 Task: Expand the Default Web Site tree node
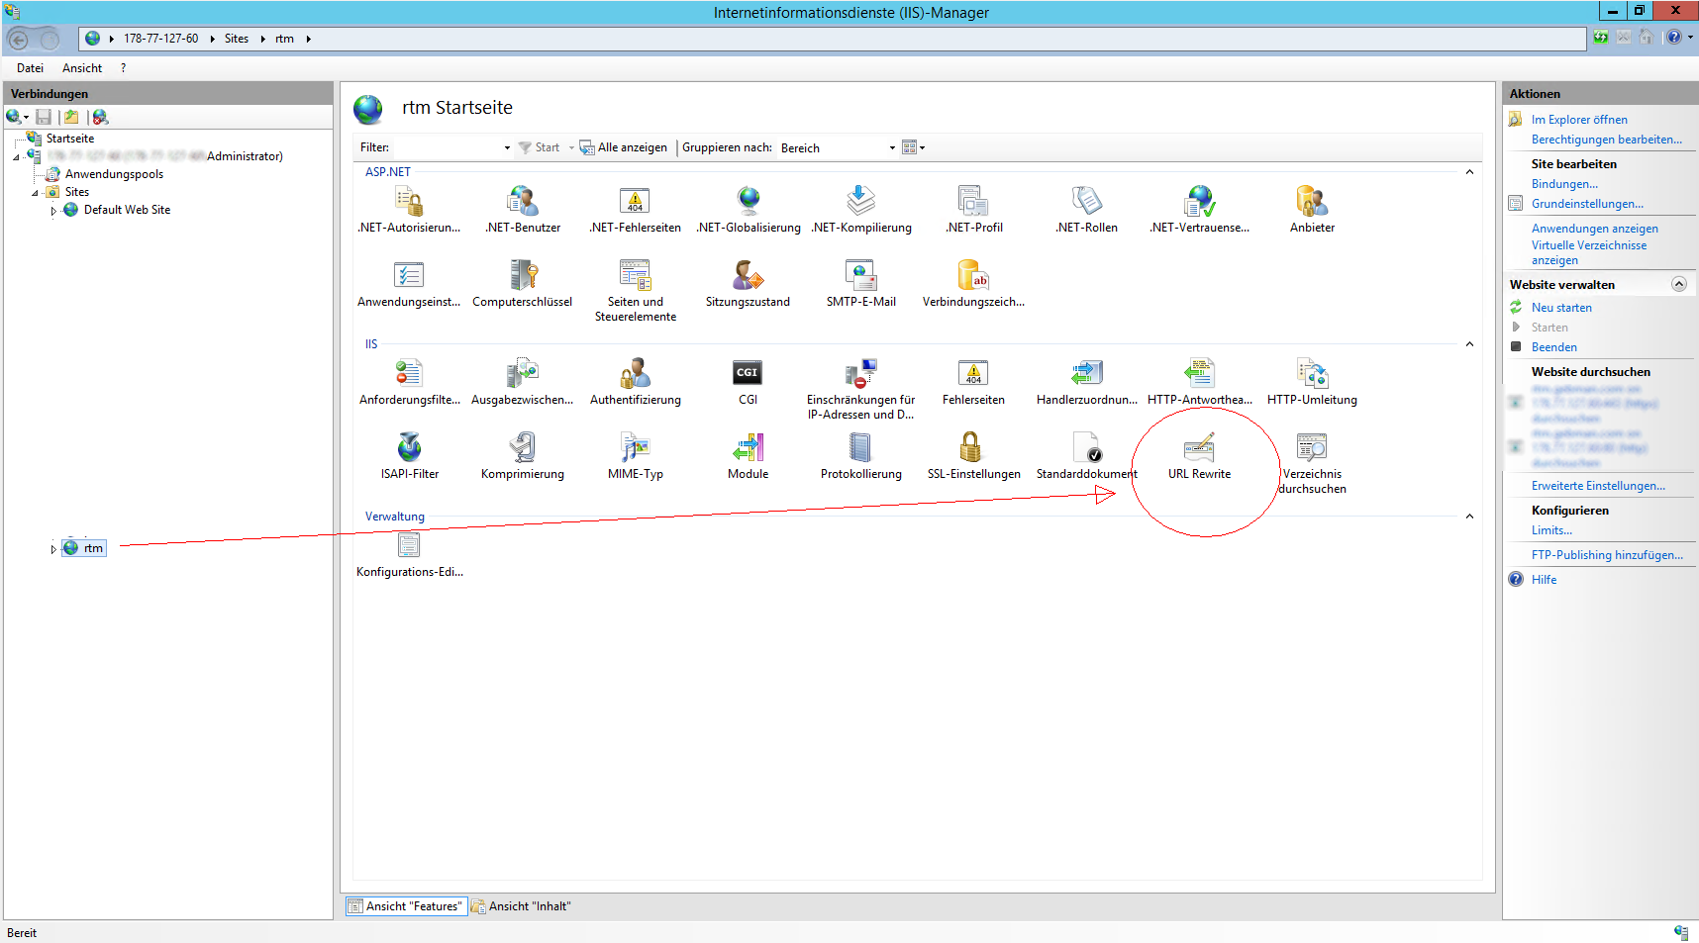(x=53, y=211)
